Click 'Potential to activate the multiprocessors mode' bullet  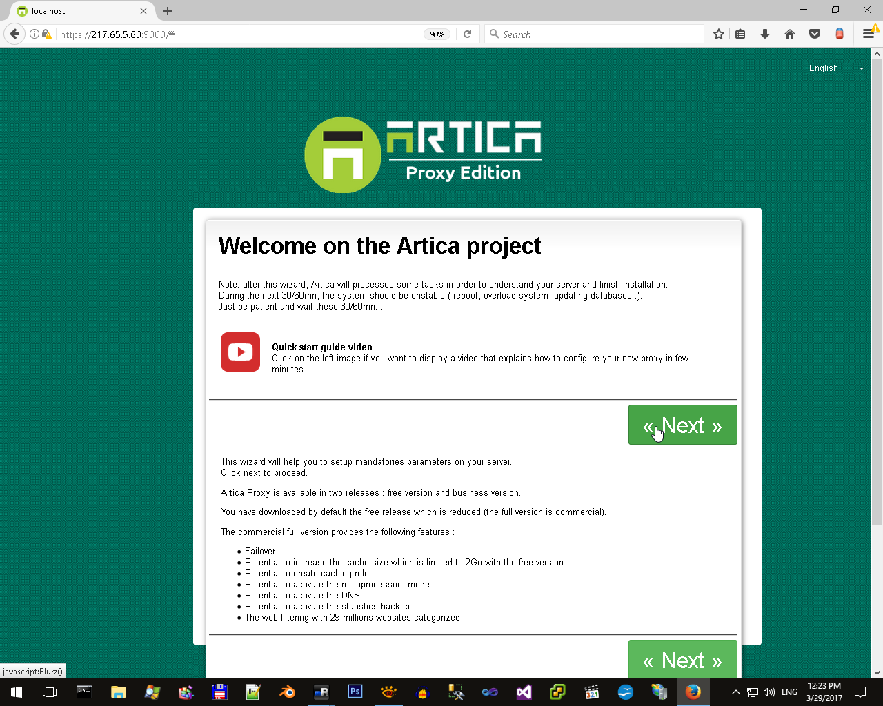pos(337,584)
